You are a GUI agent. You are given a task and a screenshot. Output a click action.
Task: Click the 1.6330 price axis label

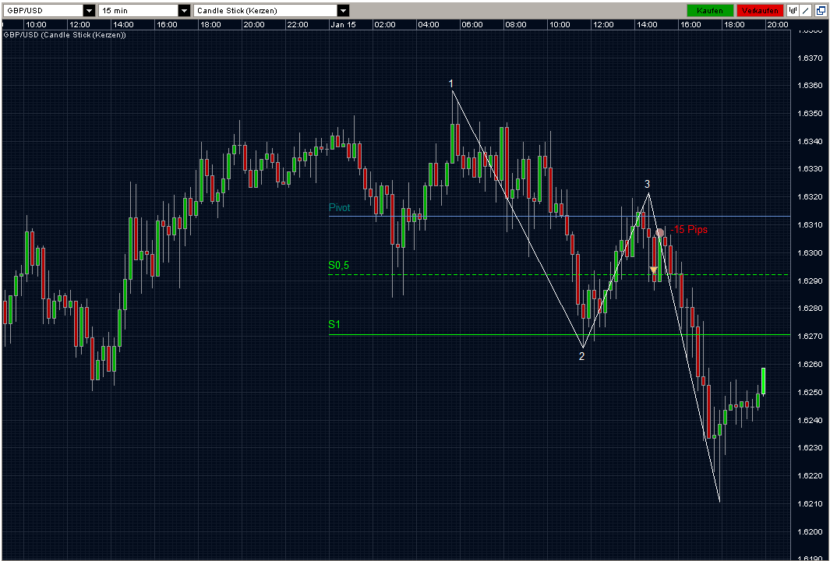tap(810, 169)
